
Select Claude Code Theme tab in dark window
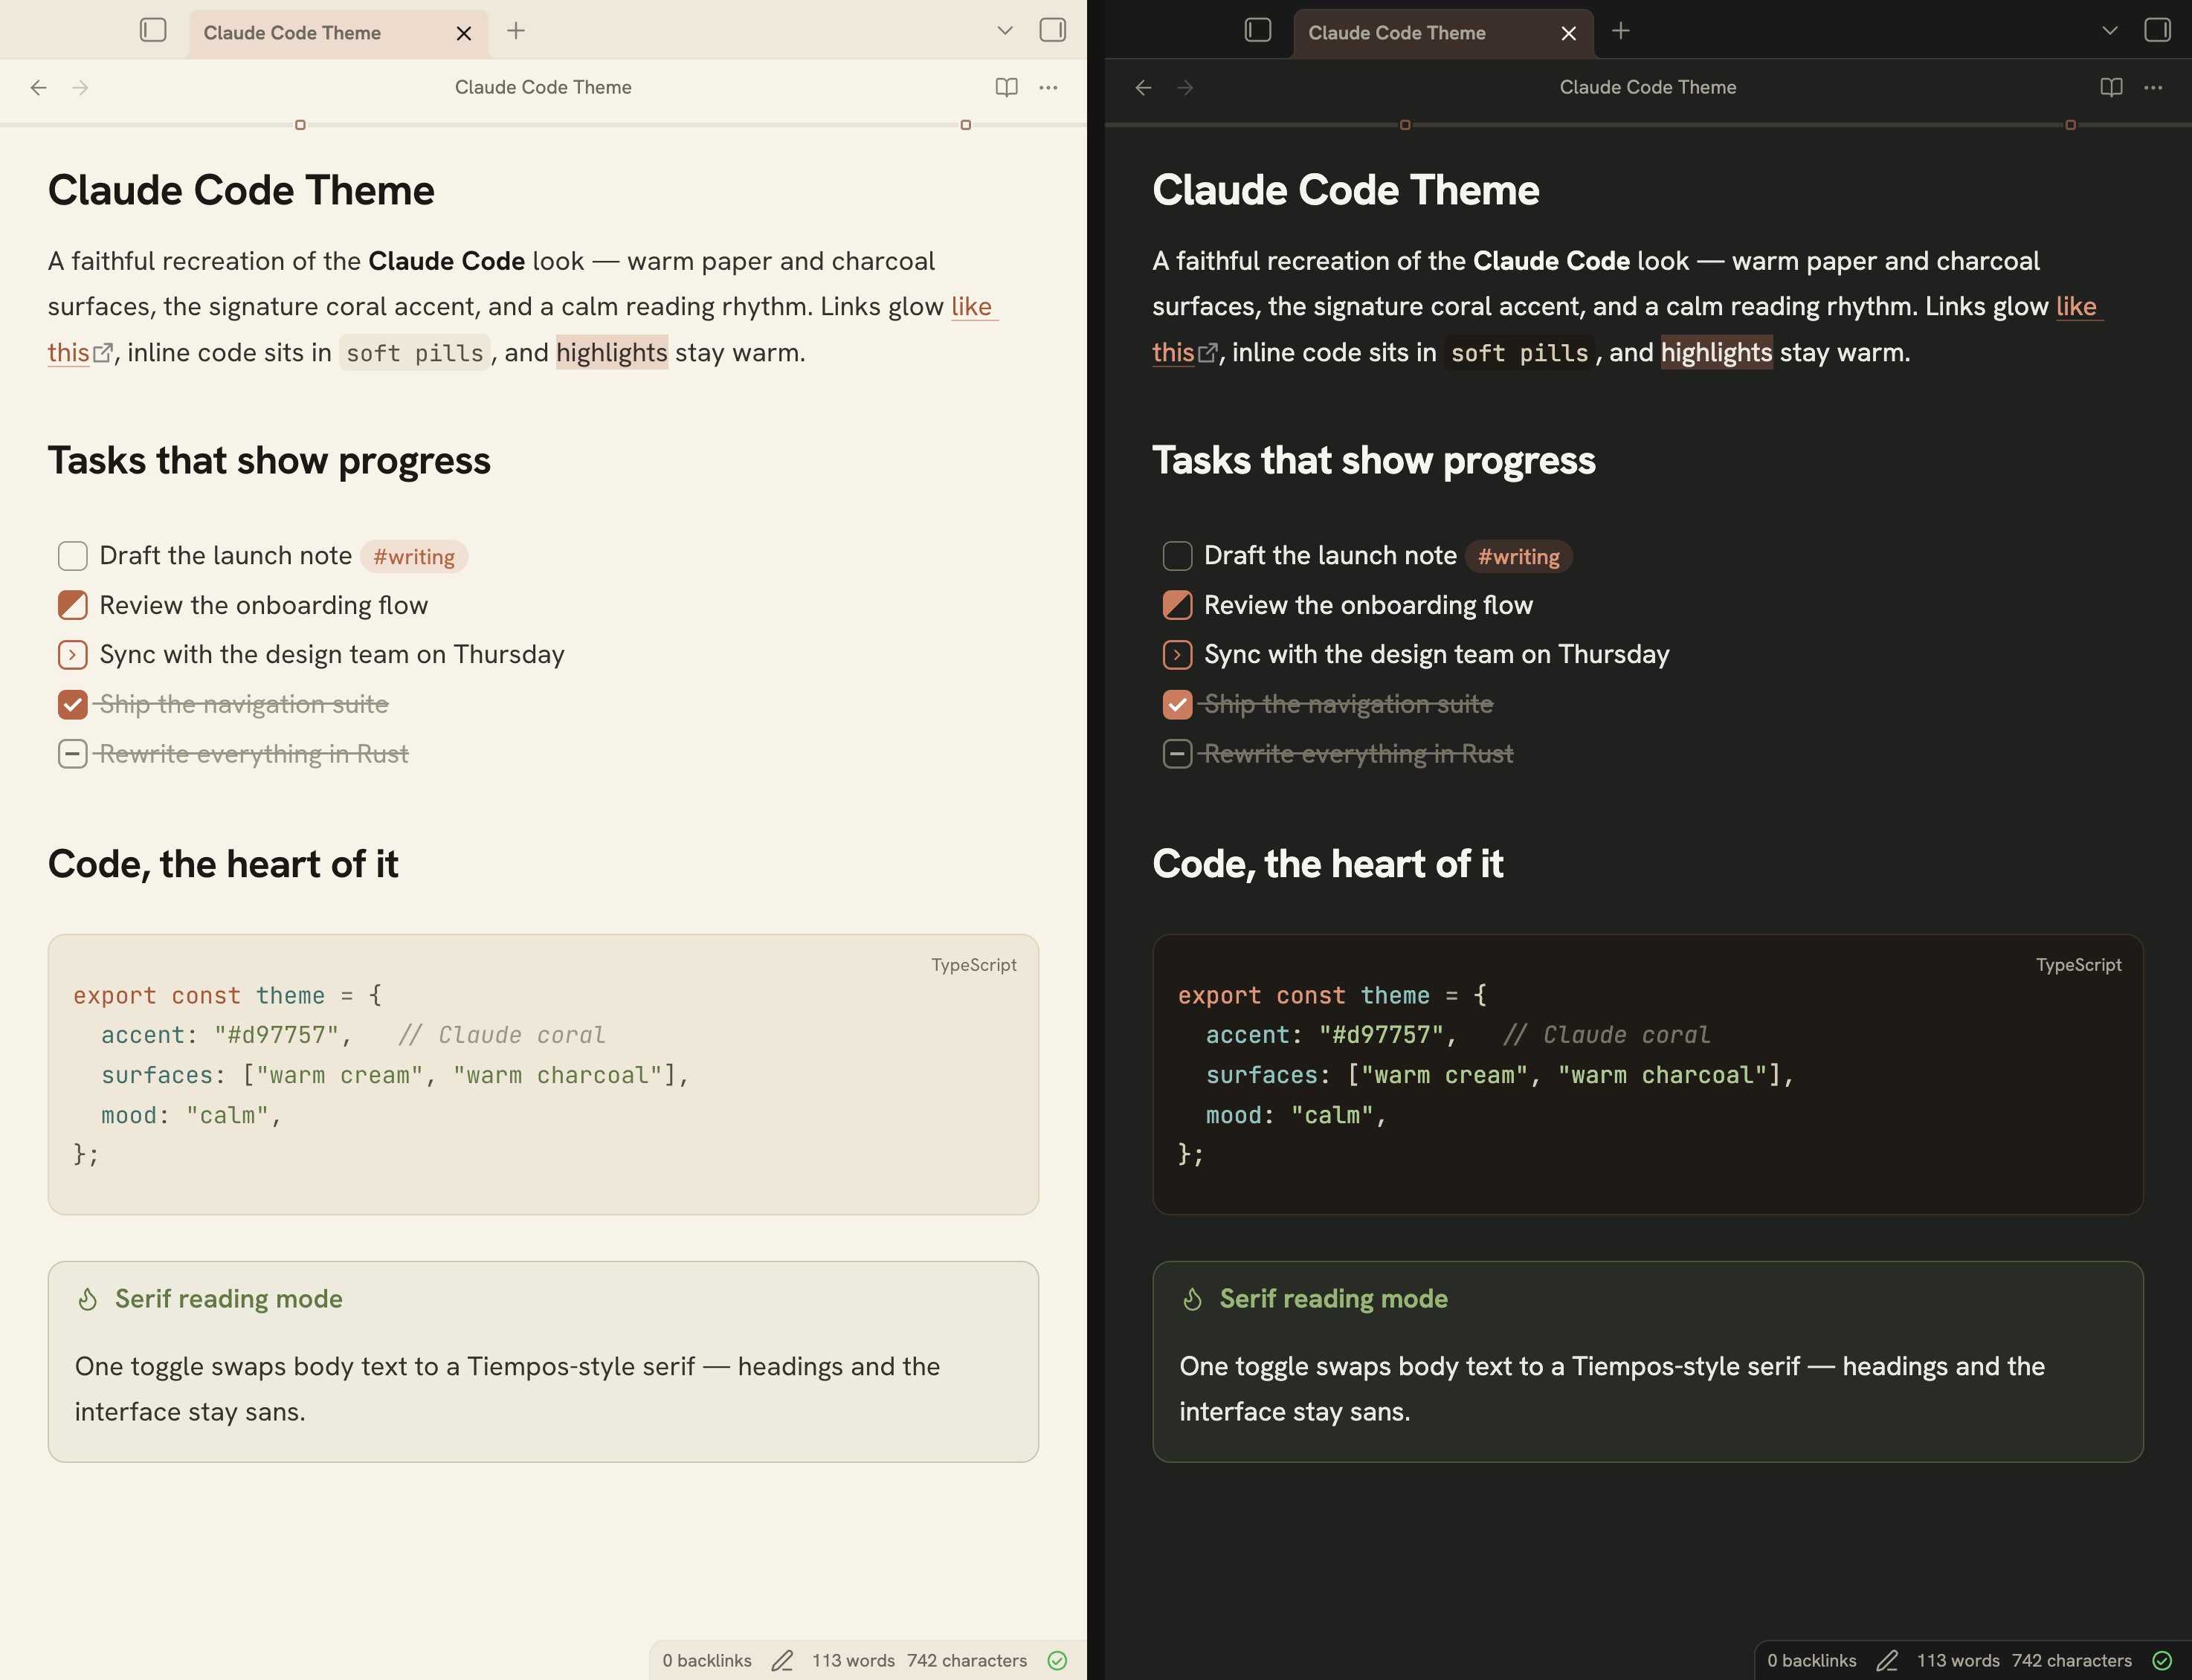(x=1444, y=33)
